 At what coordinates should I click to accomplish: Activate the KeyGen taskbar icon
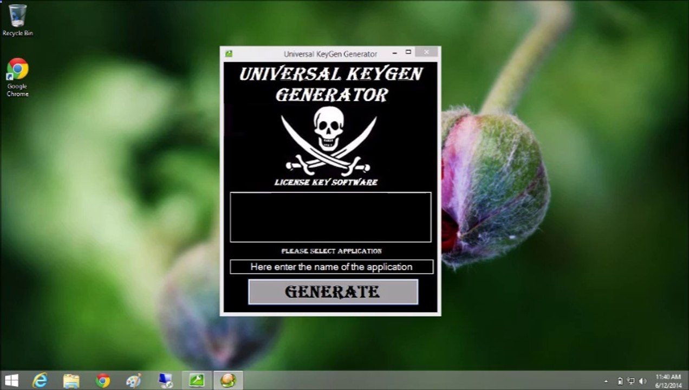click(x=228, y=381)
